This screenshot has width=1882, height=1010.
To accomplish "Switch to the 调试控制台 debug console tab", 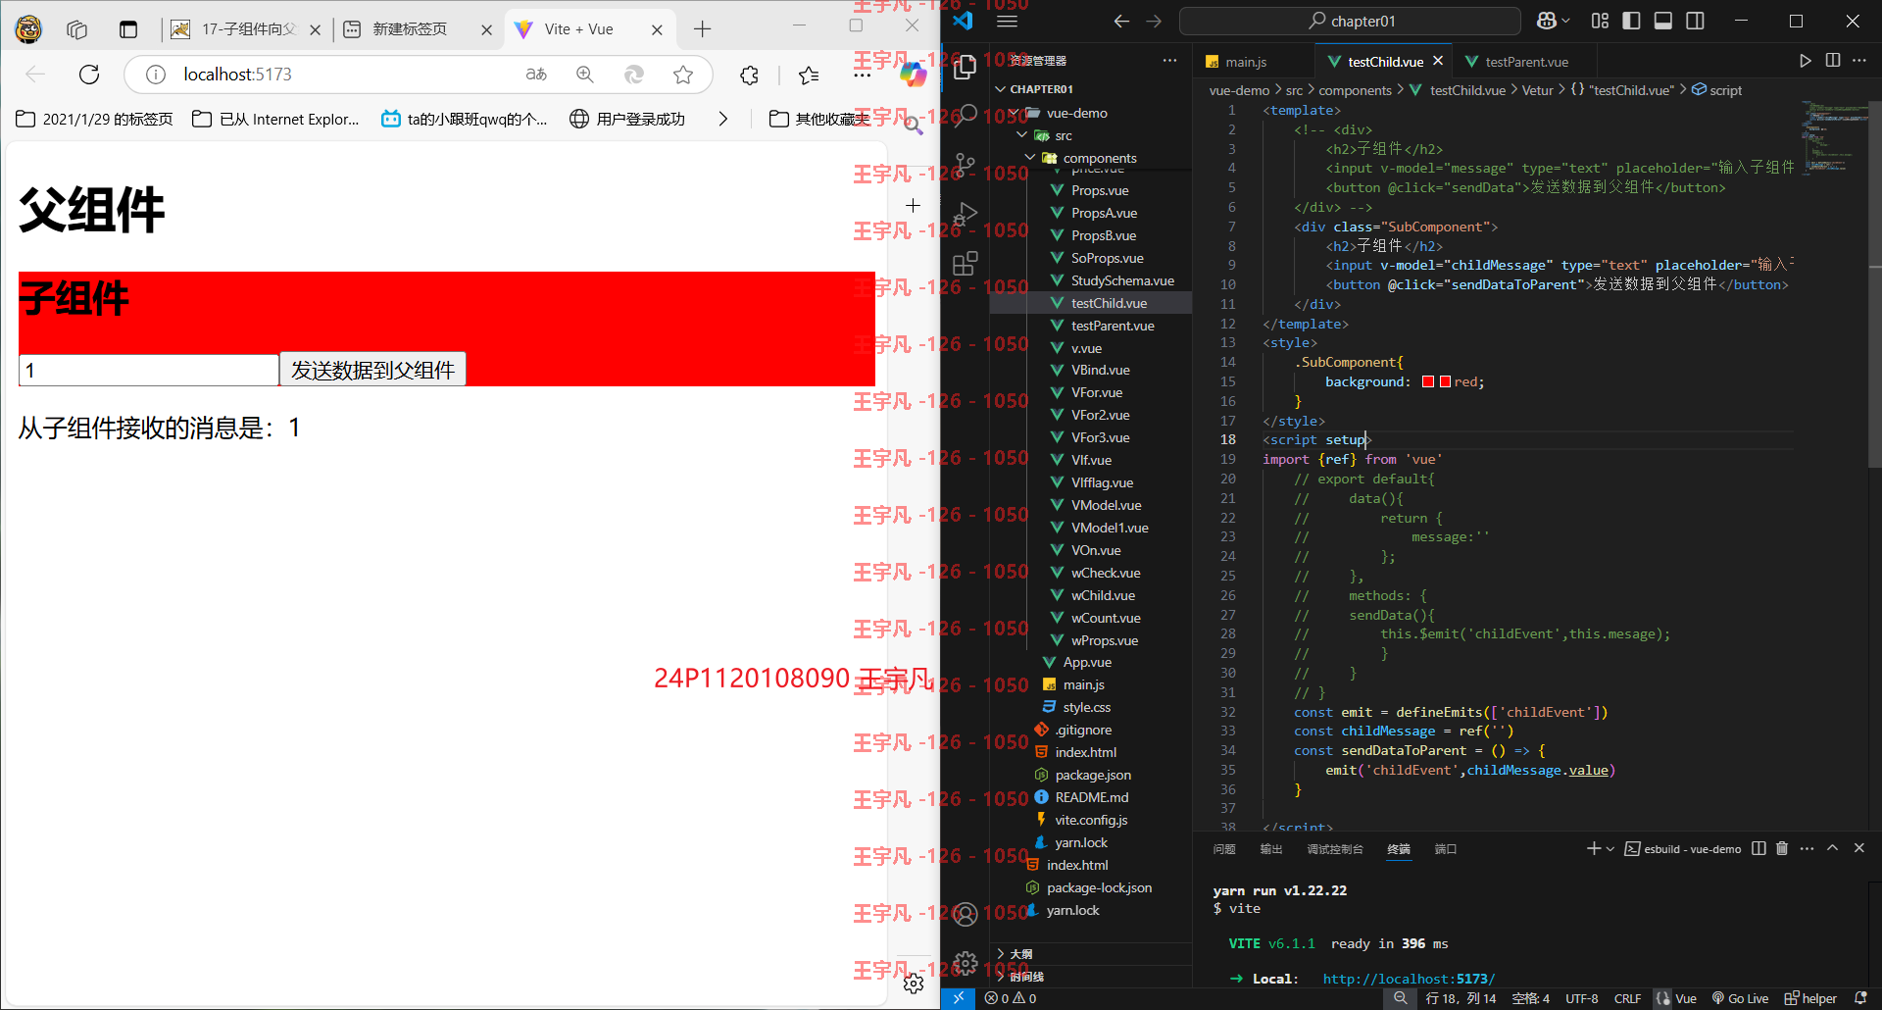I will click(x=1335, y=849).
